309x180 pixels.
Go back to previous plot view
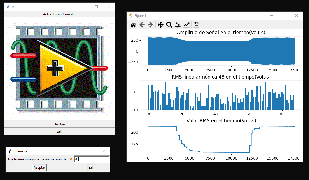pos(142,25)
